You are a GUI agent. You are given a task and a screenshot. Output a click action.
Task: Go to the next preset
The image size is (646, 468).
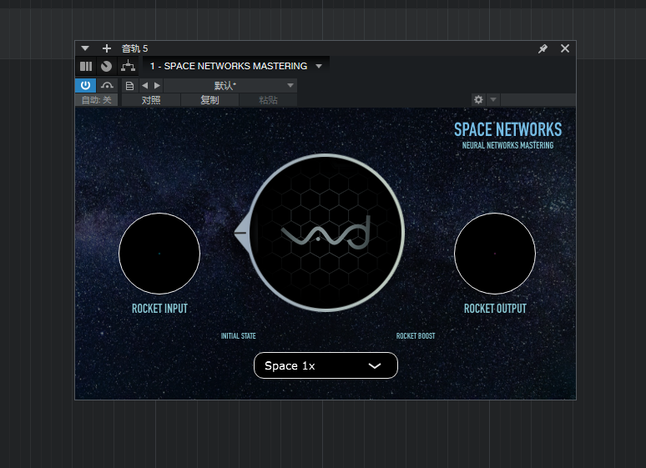click(157, 86)
